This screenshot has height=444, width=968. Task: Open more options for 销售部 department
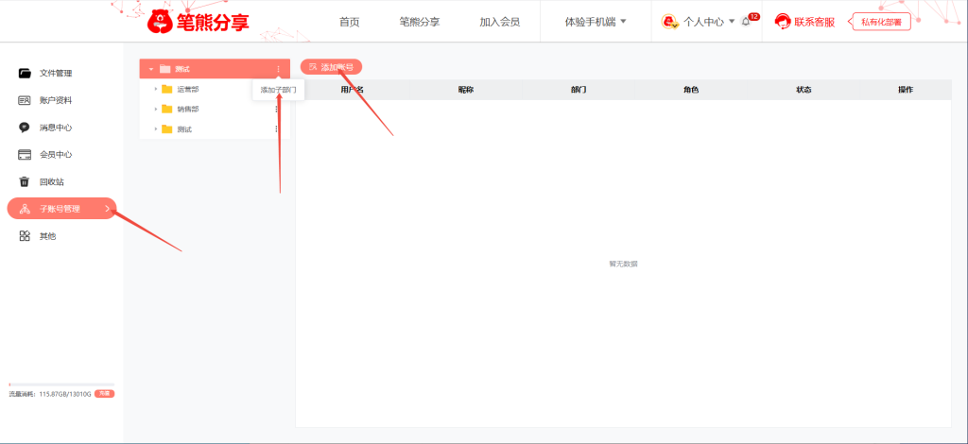click(276, 109)
